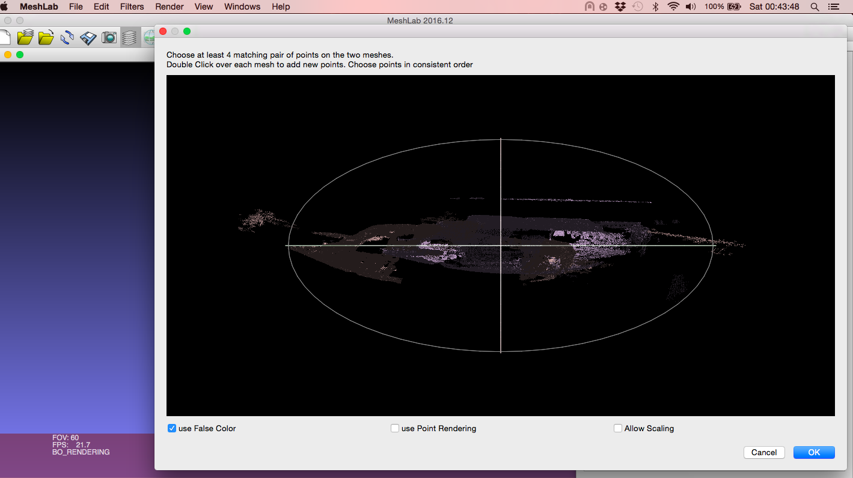Save the current mesh
Screen dimensions: 853x478
click(x=88, y=37)
